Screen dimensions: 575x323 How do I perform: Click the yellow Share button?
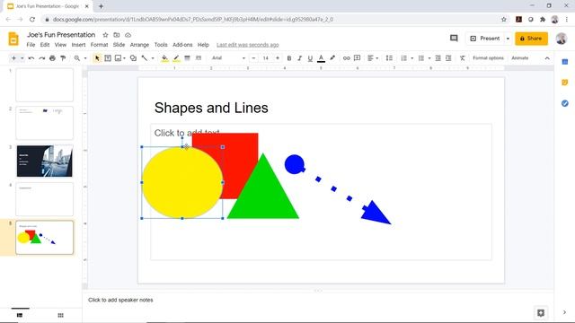531,39
